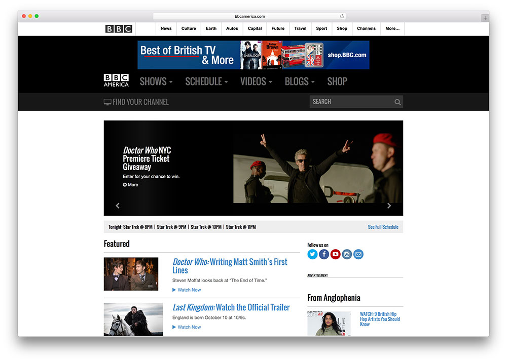Click play arrow for Last Kingdom Watch Now
The image size is (507, 362).
[174, 327]
